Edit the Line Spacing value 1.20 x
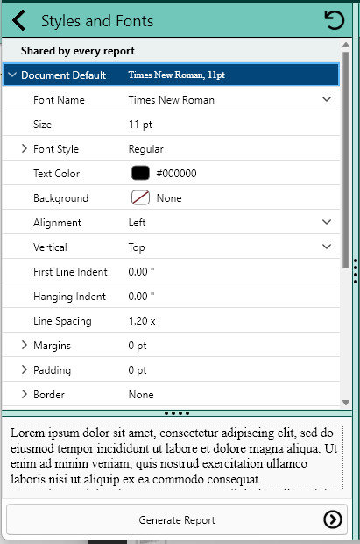 [142, 321]
